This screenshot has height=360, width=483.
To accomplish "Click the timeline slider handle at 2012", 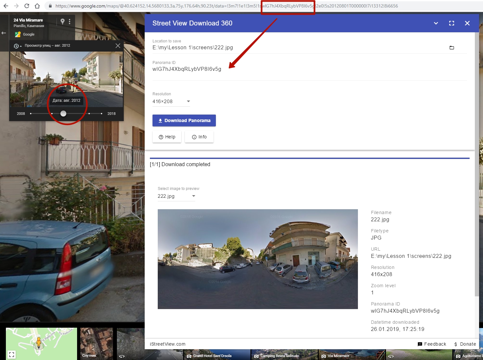I will 63,114.
